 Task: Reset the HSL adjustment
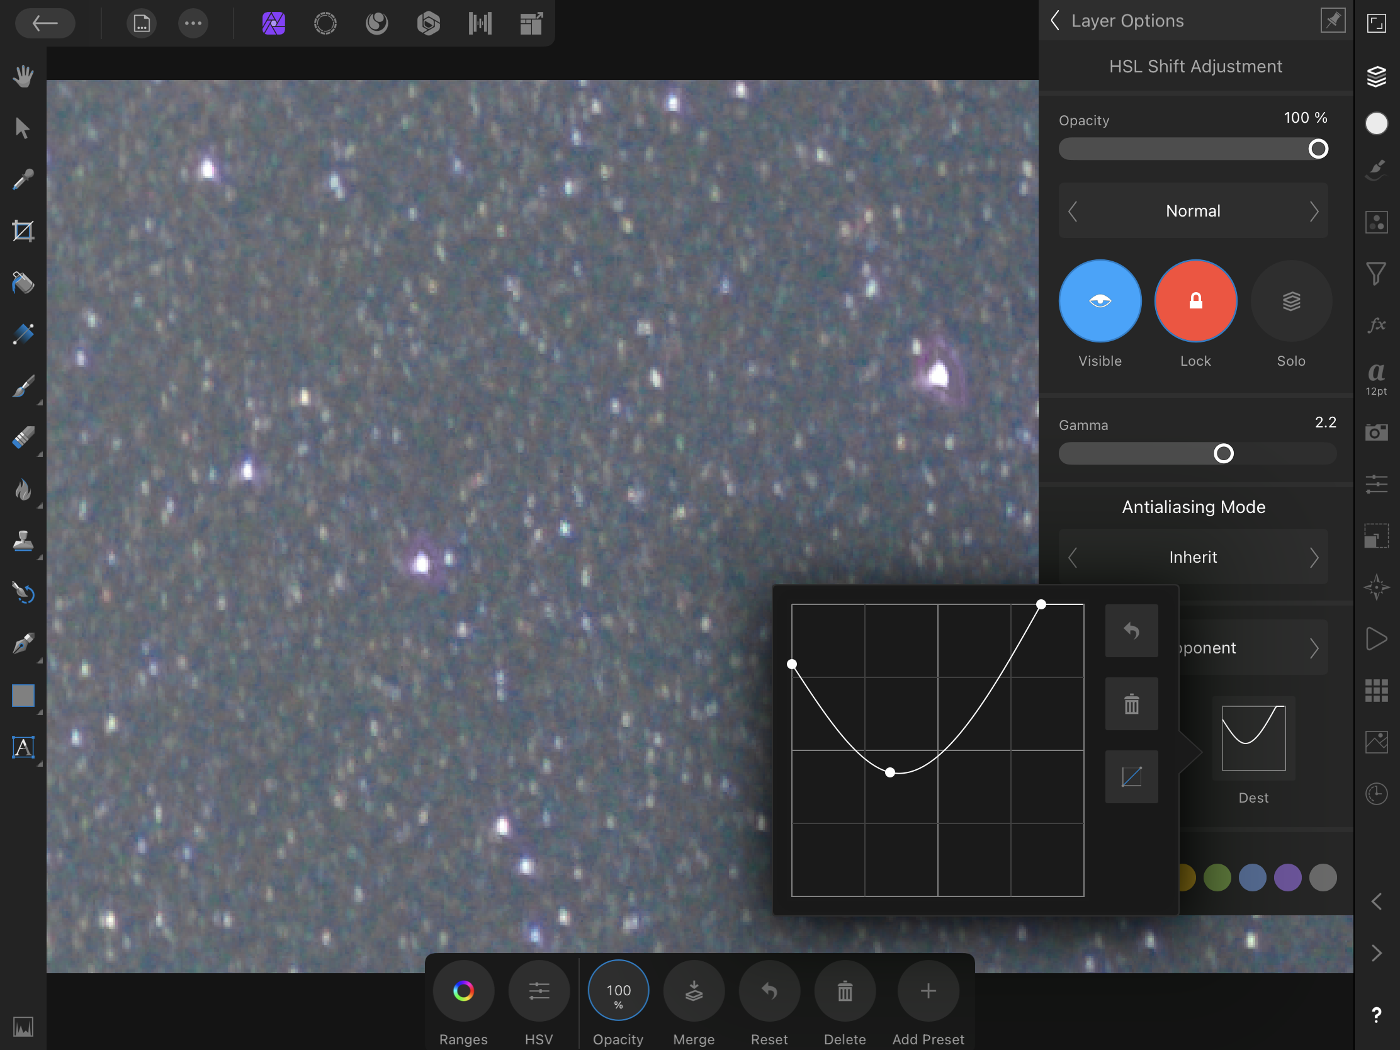click(769, 990)
